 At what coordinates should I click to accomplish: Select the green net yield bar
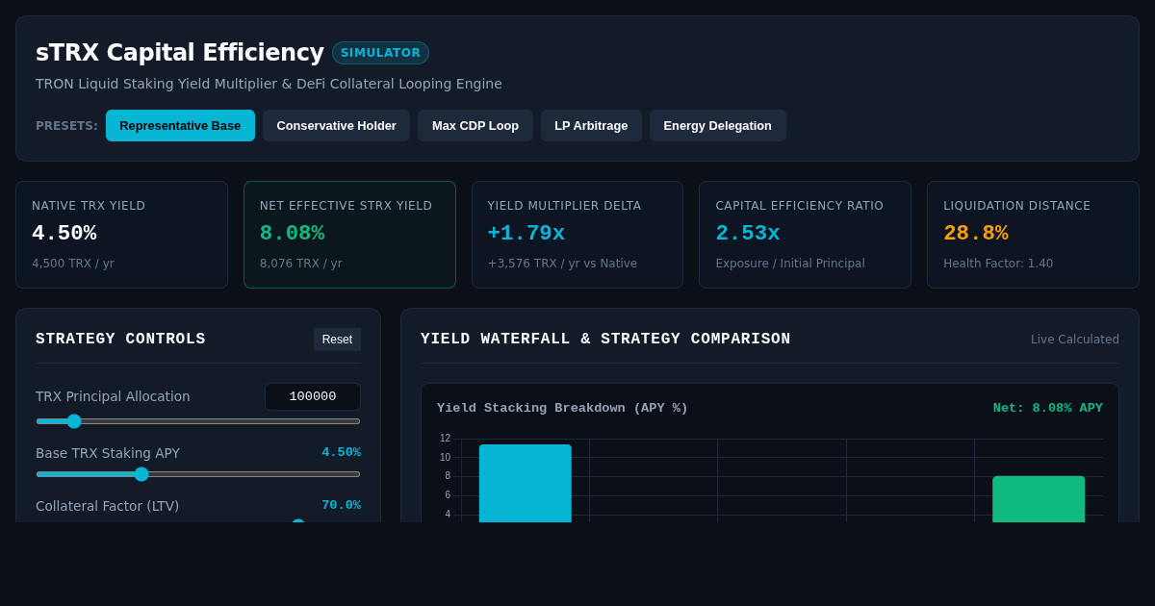[1039, 499]
